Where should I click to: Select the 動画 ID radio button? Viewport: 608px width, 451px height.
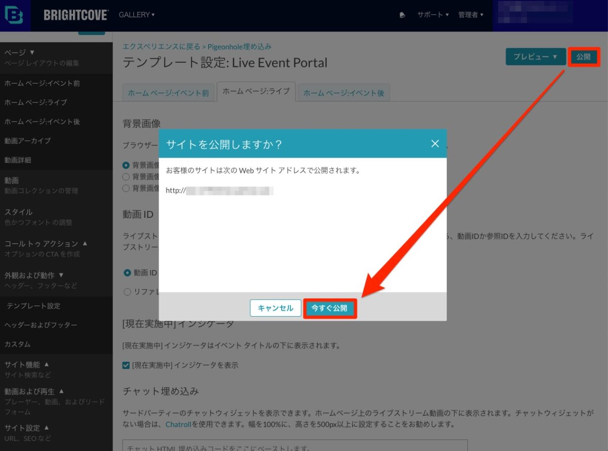tap(127, 273)
